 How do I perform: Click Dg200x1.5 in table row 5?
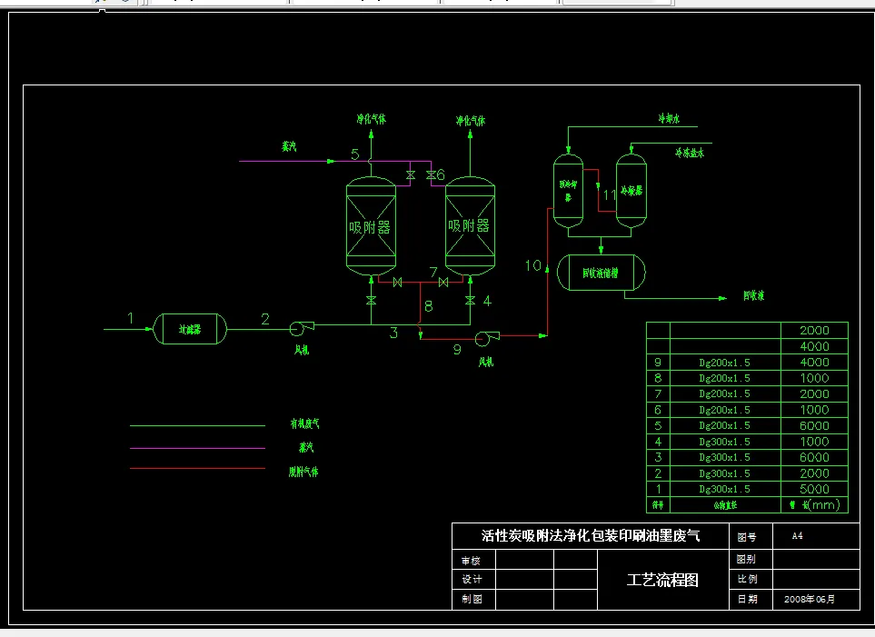pos(724,425)
